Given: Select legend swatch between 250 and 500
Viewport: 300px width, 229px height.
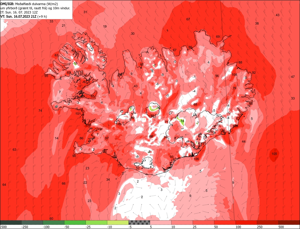Looking at the screenshot, I should click(x=268, y=222).
